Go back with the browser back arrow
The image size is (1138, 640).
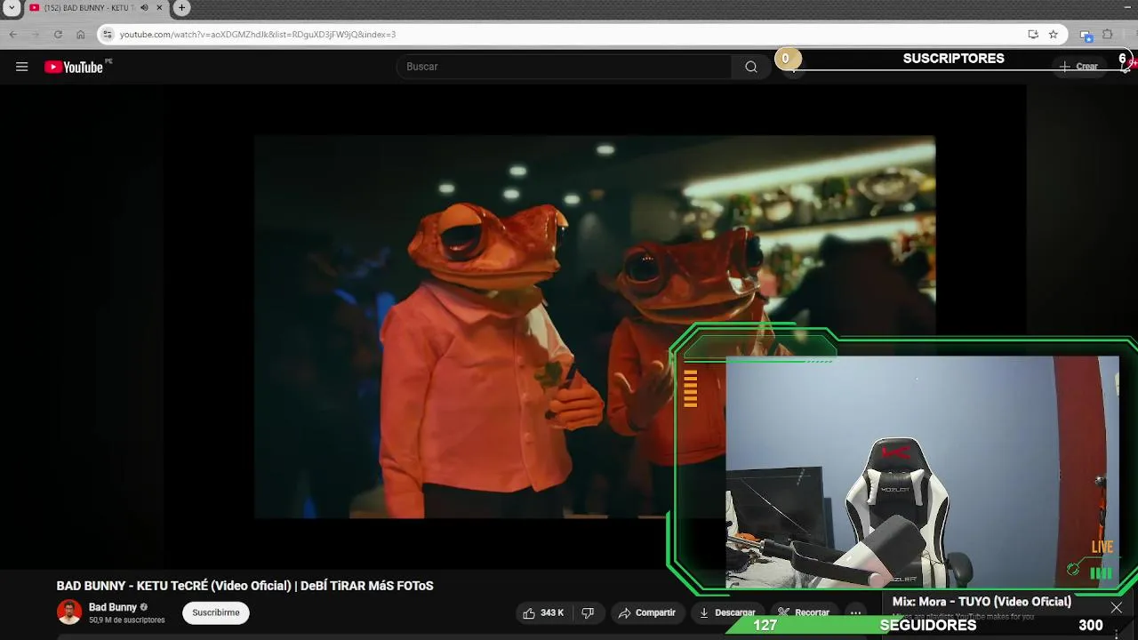[13, 35]
